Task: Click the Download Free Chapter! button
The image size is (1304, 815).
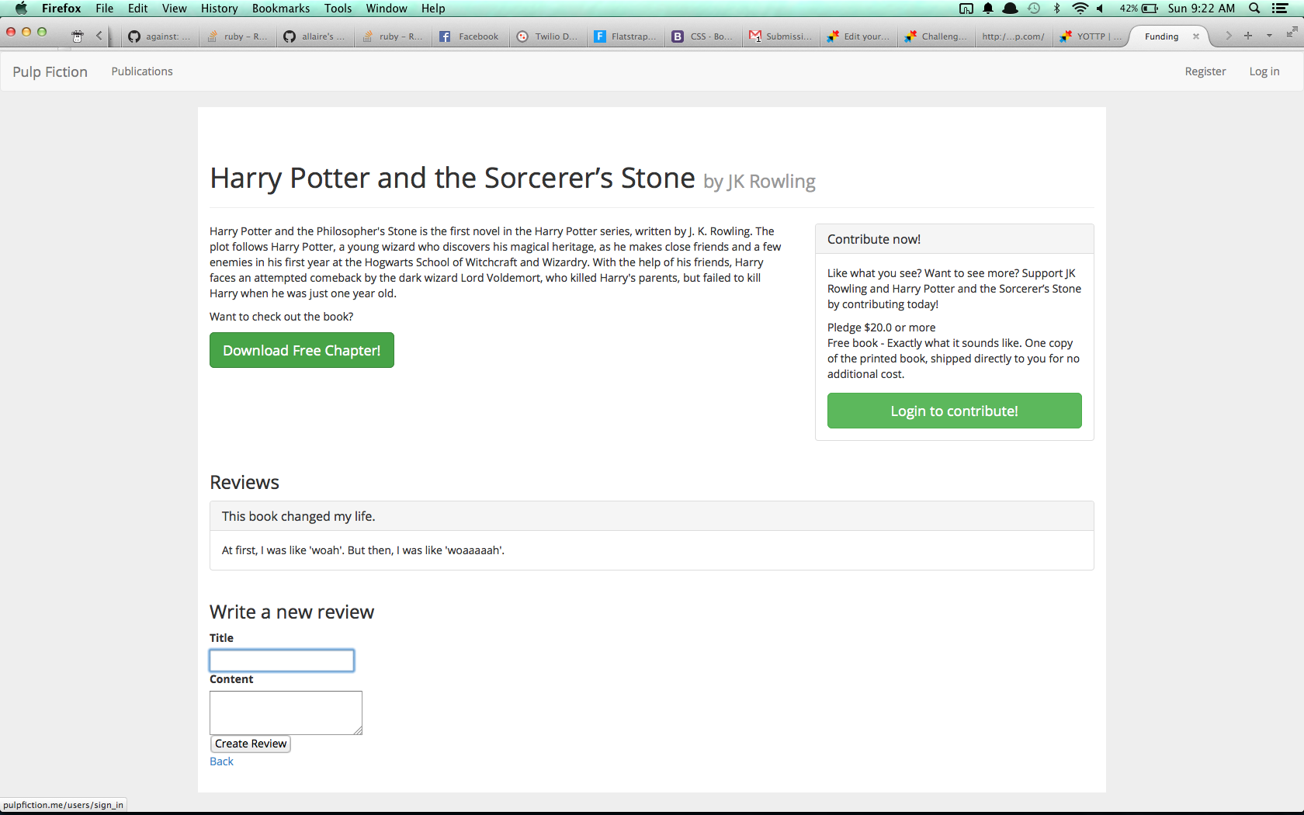Action: pos(302,350)
